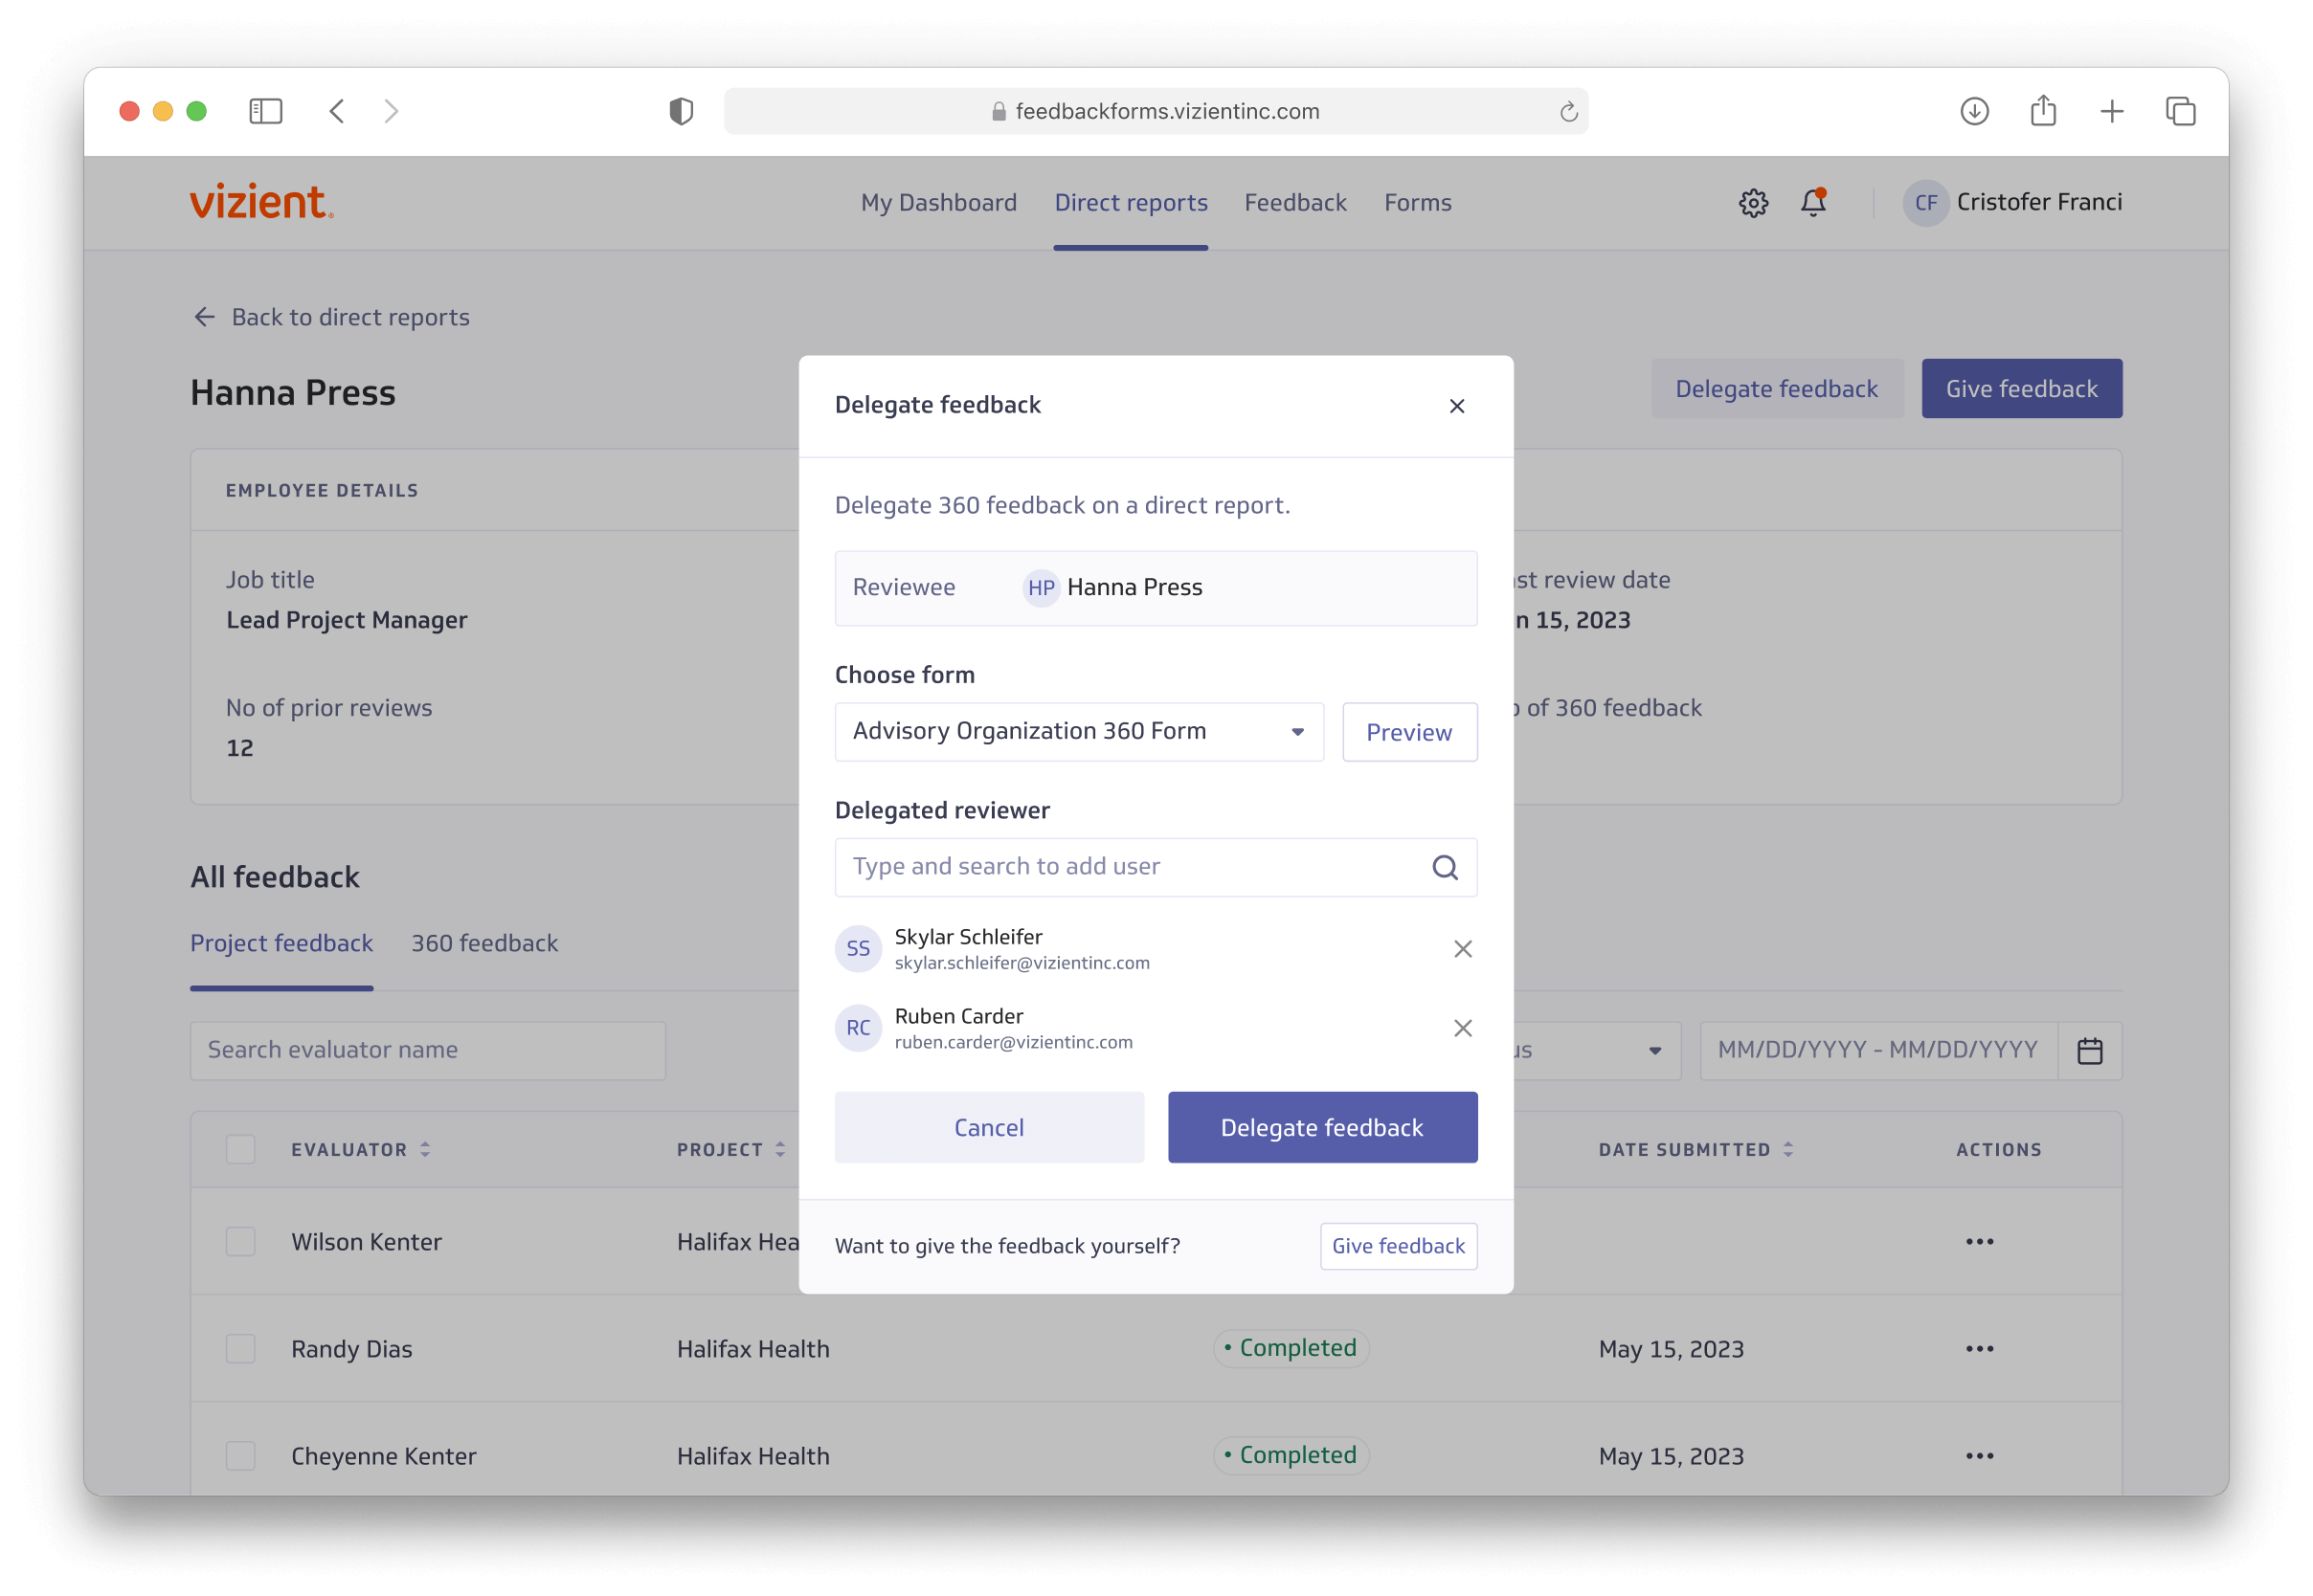Tick the Cheyenne Kenter row checkbox
Image resolution: width=2313 pixels, height=1596 pixels.
pos(240,1456)
